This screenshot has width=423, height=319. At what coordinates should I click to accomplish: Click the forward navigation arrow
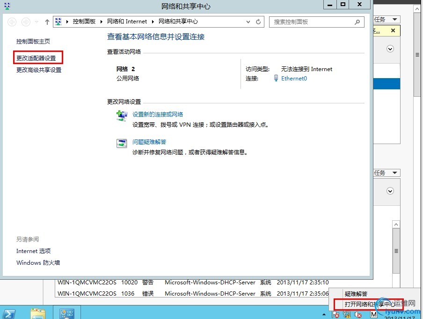tap(26, 22)
